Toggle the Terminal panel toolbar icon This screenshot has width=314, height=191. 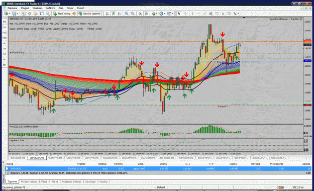click(42, 14)
